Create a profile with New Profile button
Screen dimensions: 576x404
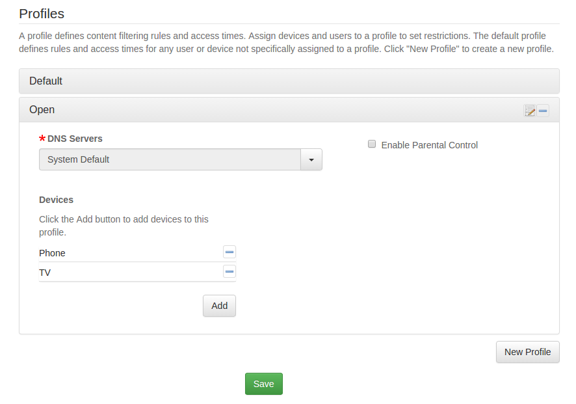pos(527,352)
